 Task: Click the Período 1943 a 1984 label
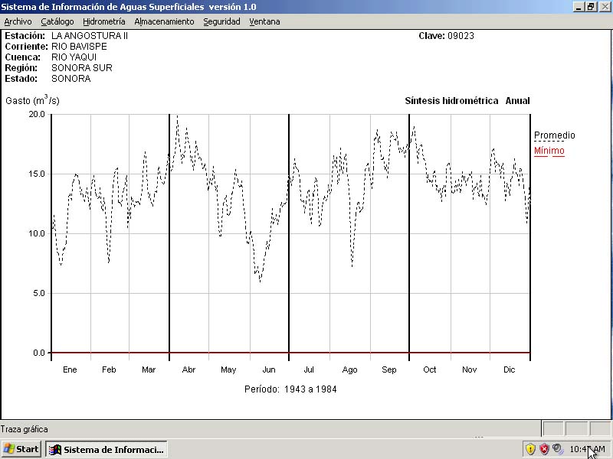pyautogui.click(x=290, y=389)
